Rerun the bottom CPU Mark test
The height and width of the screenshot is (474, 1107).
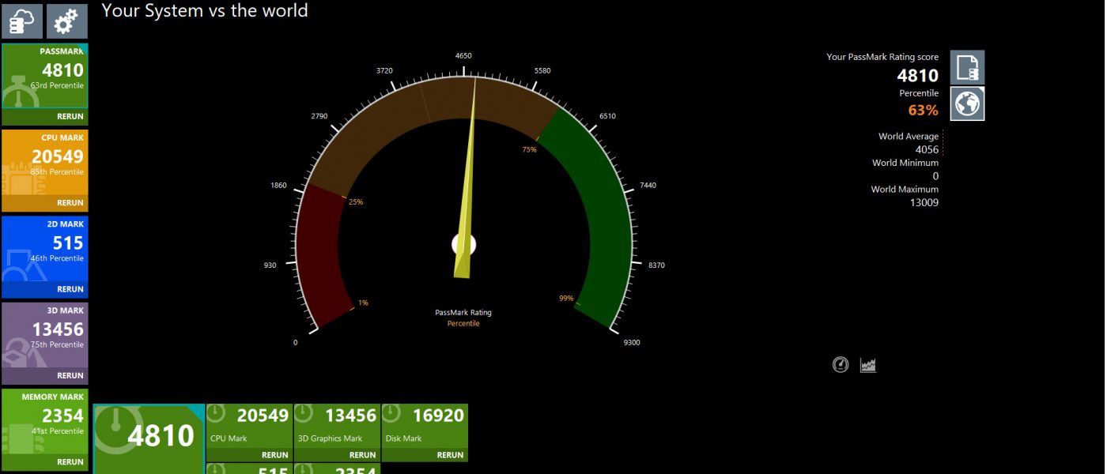tap(274, 455)
